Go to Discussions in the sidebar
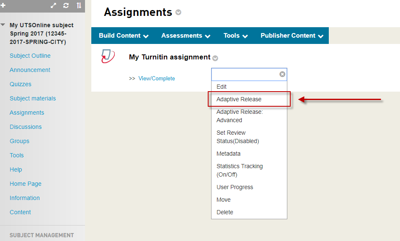The height and width of the screenshot is (241, 400). click(x=26, y=127)
